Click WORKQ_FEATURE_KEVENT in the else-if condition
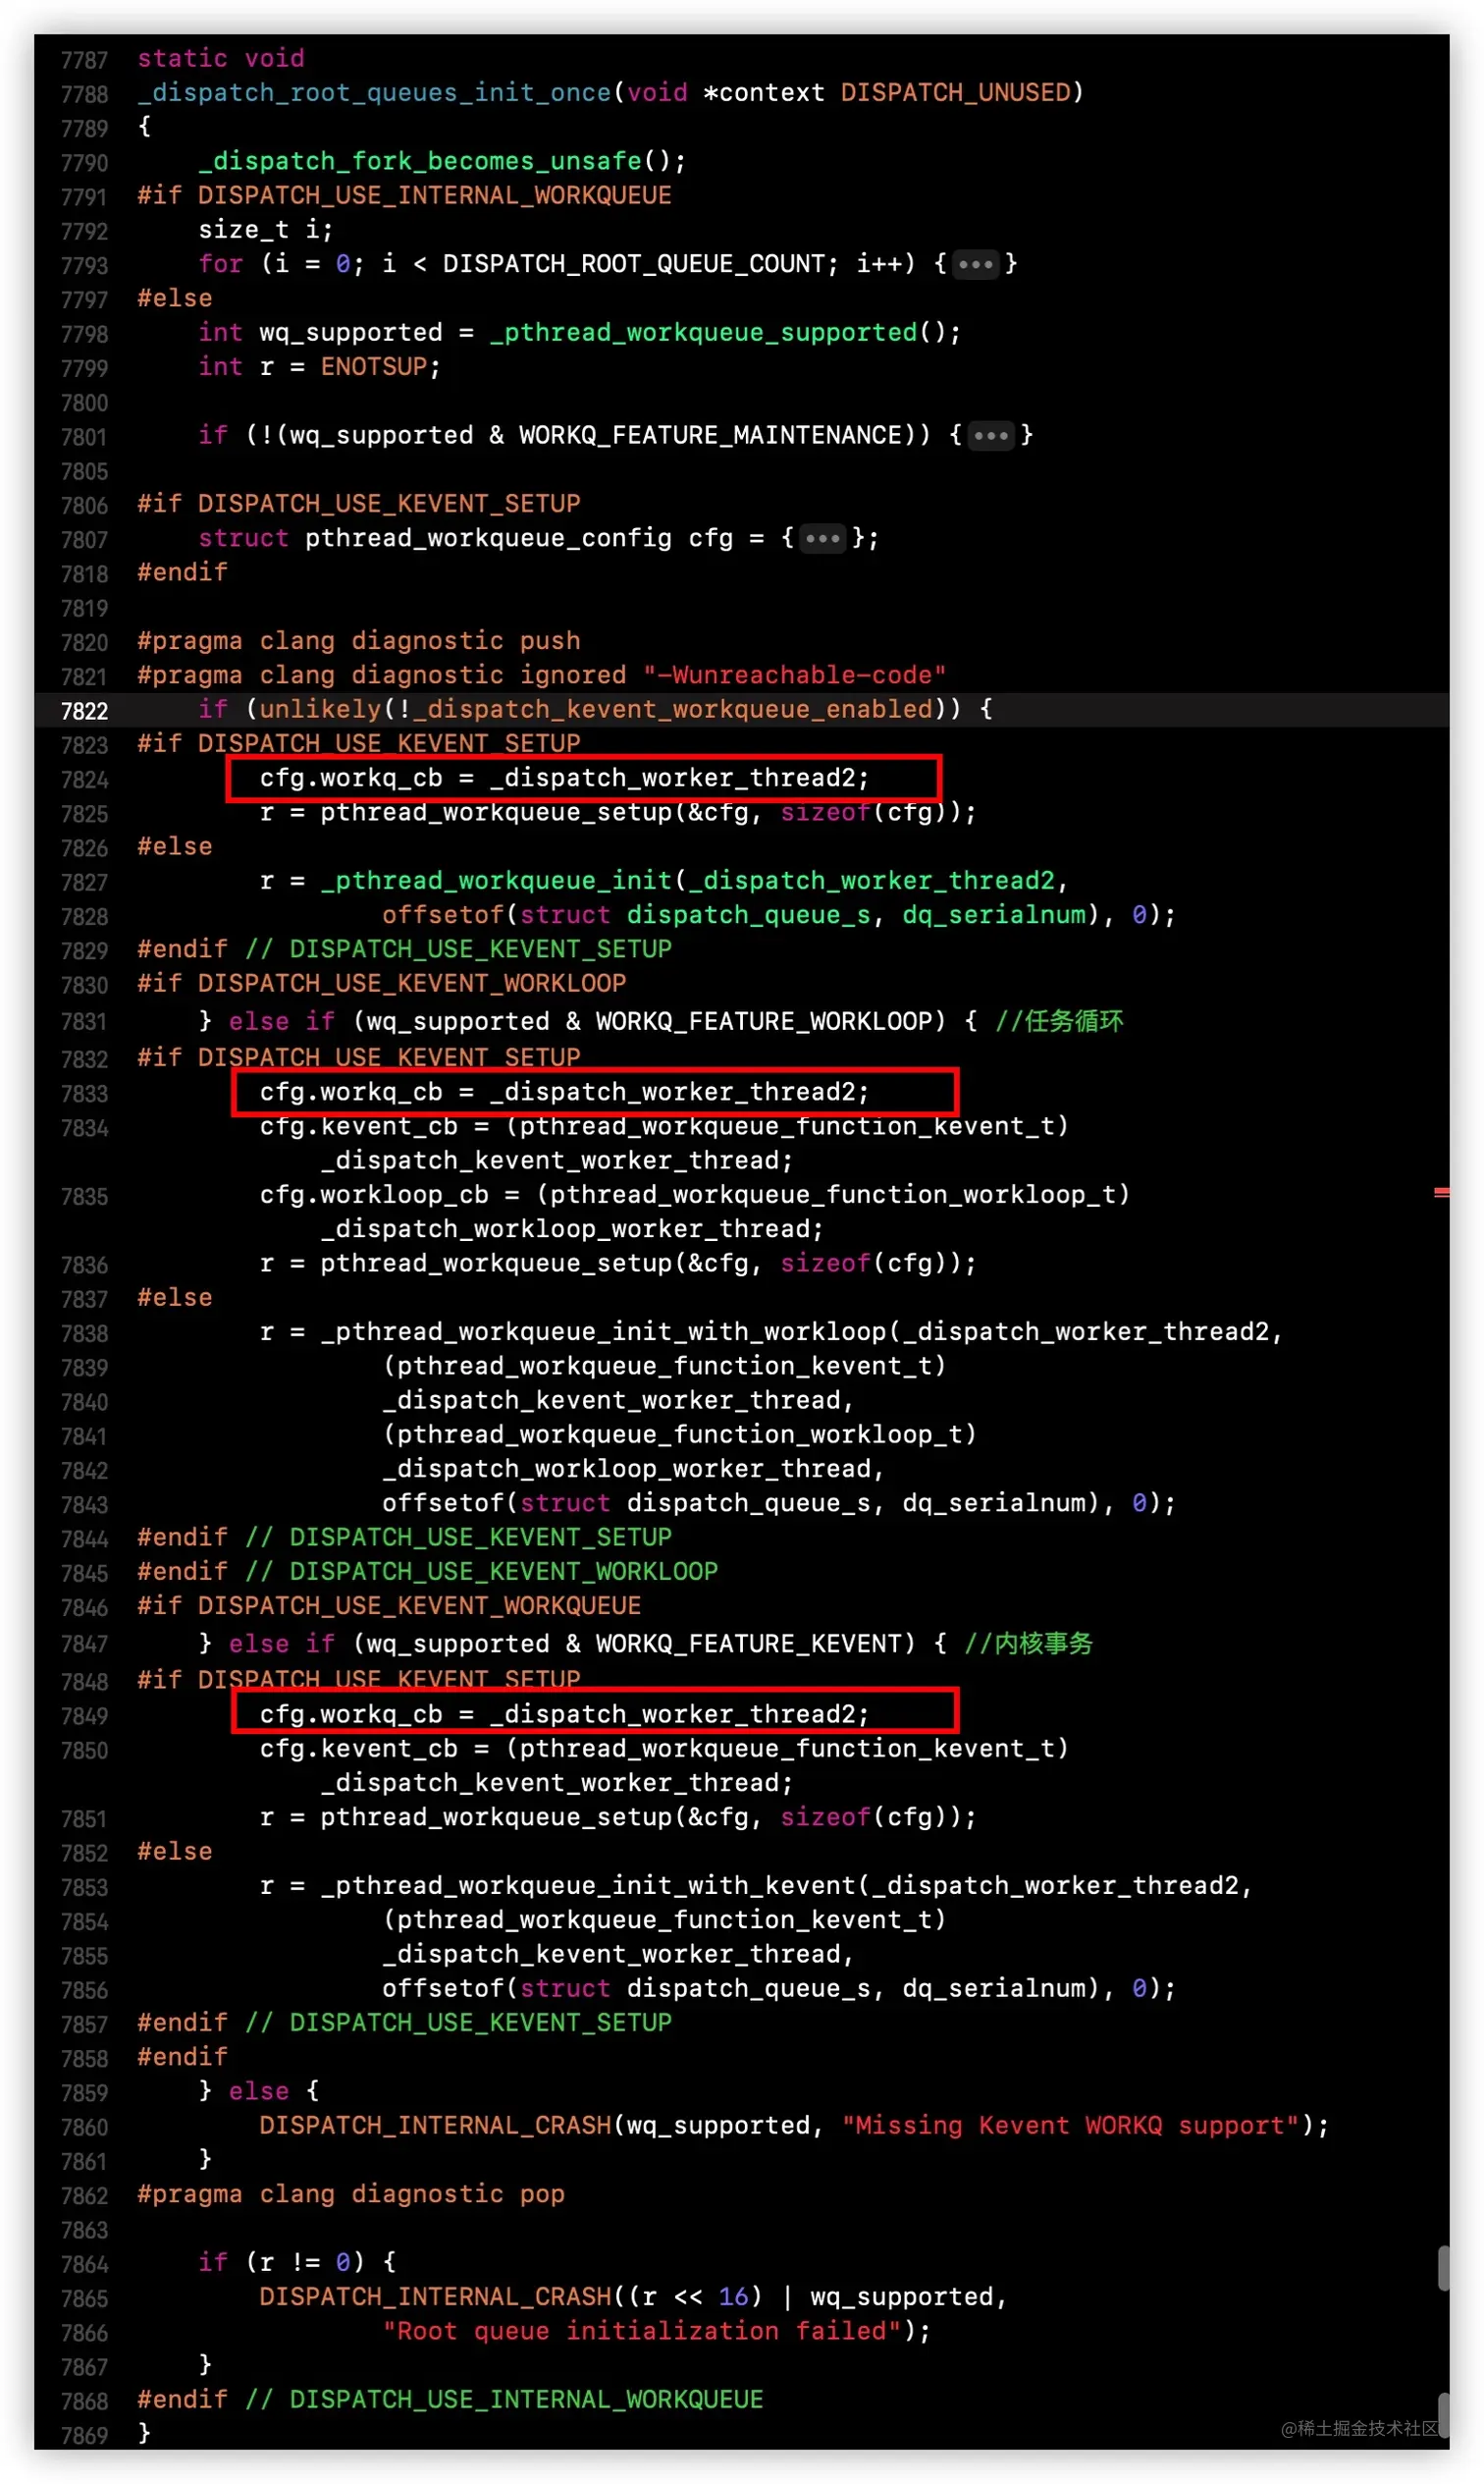The width and height of the screenshot is (1484, 2484). (x=749, y=1644)
